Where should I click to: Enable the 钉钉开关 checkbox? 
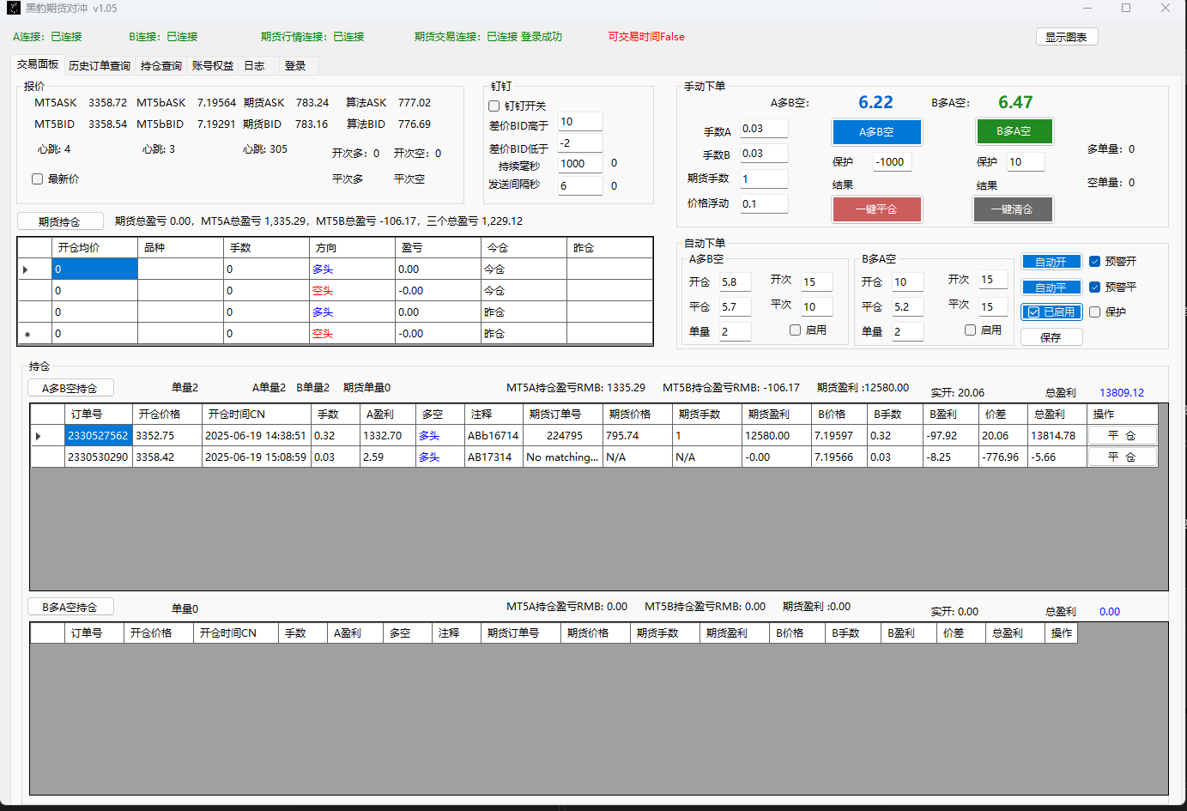pos(494,106)
